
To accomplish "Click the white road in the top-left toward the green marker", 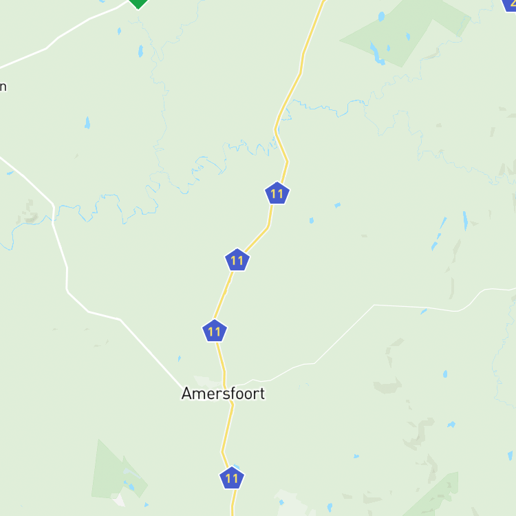I will coord(66,33).
